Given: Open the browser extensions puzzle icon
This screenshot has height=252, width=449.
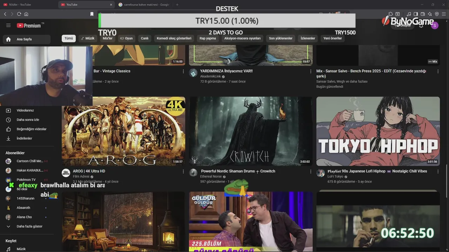Looking at the screenshot, I should (390, 14).
